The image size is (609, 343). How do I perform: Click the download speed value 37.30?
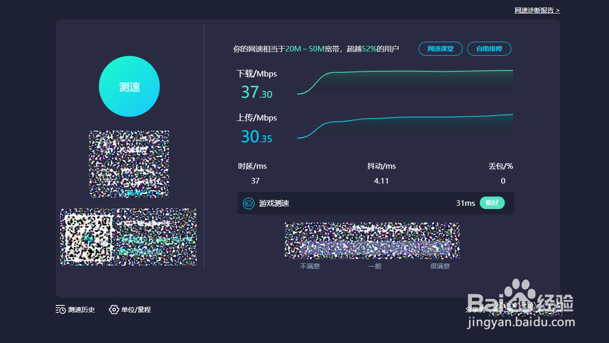pyautogui.click(x=257, y=92)
